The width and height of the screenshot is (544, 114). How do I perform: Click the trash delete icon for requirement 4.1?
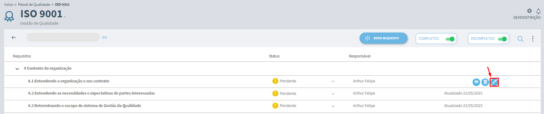click(x=485, y=82)
